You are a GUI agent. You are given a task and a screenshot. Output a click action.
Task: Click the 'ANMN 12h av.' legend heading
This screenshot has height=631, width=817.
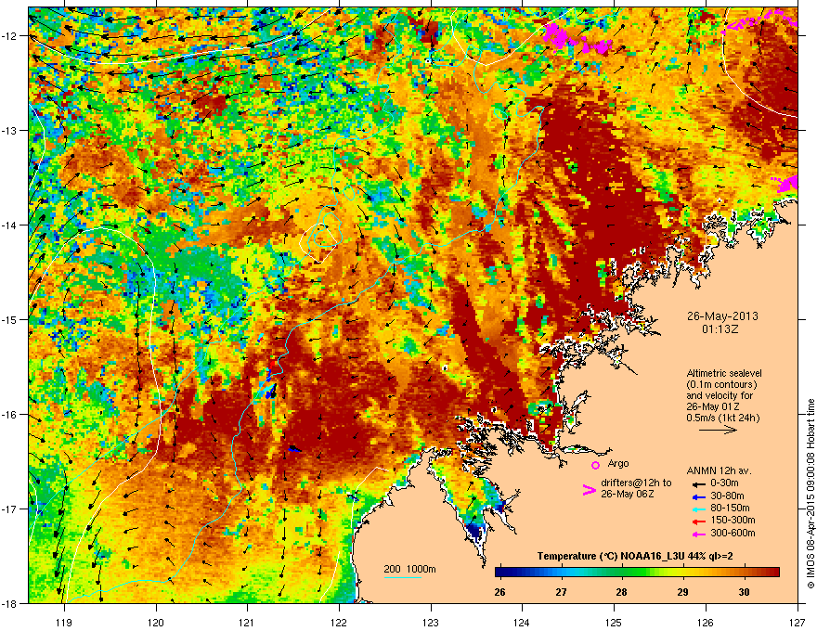(x=719, y=471)
